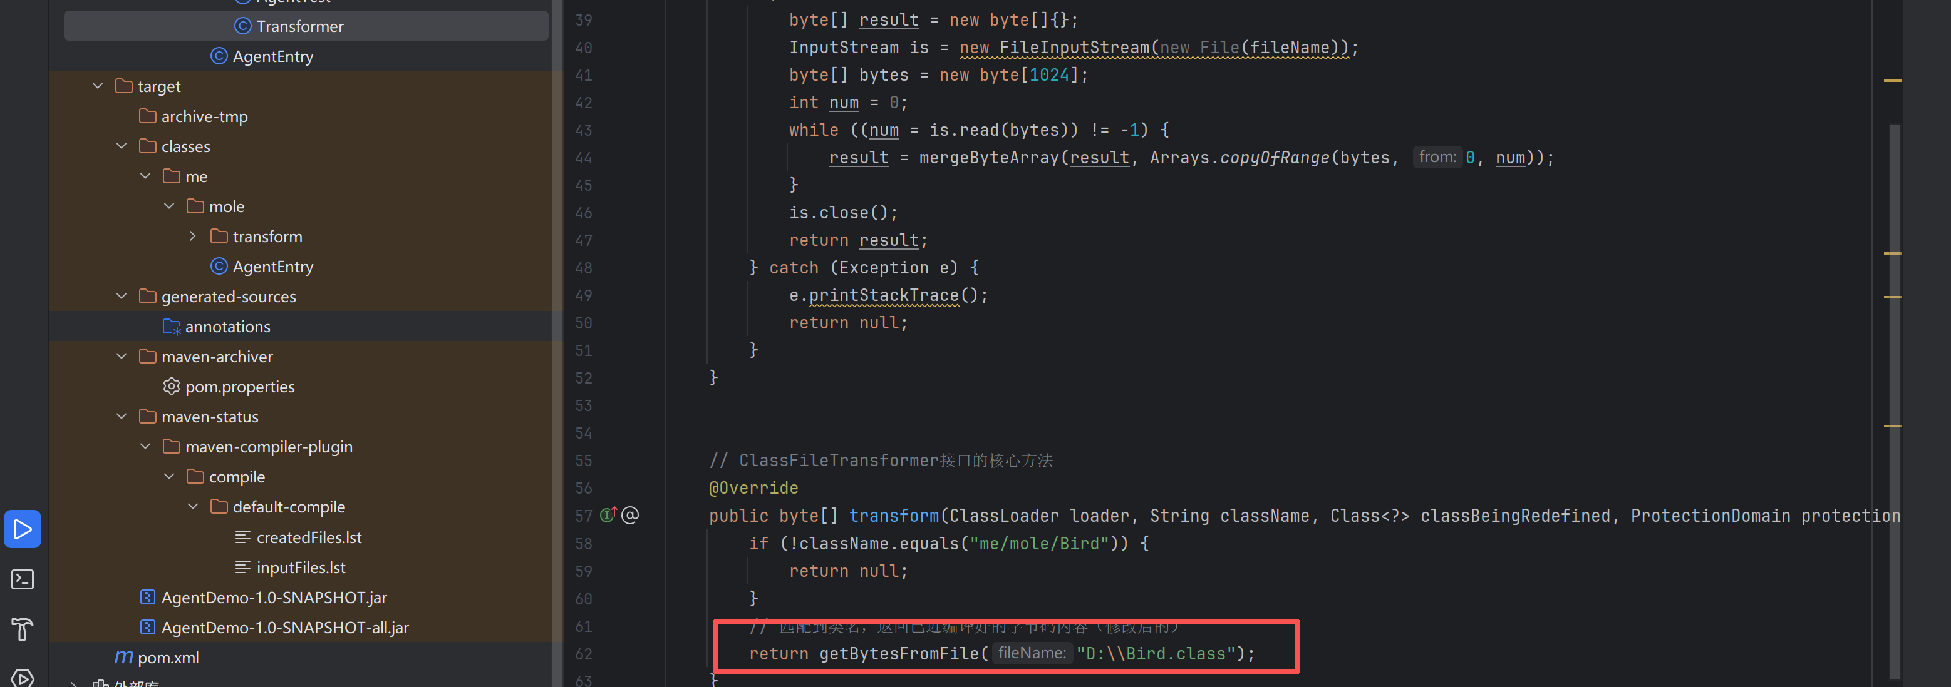Select the annotations folder

point(227,327)
